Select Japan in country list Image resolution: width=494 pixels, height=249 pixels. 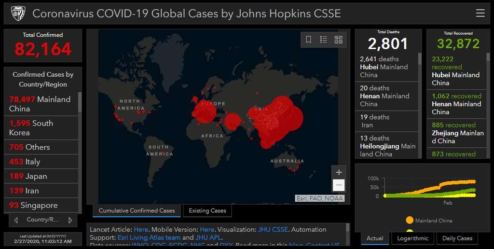tap(41, 176)
